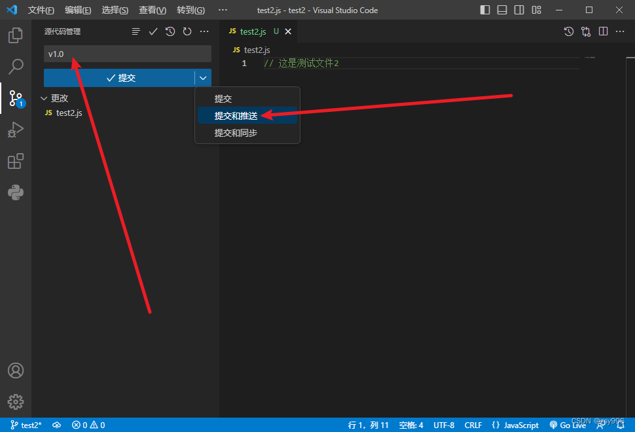Toggle secondary side bar layout icon

tap(518, 10)
